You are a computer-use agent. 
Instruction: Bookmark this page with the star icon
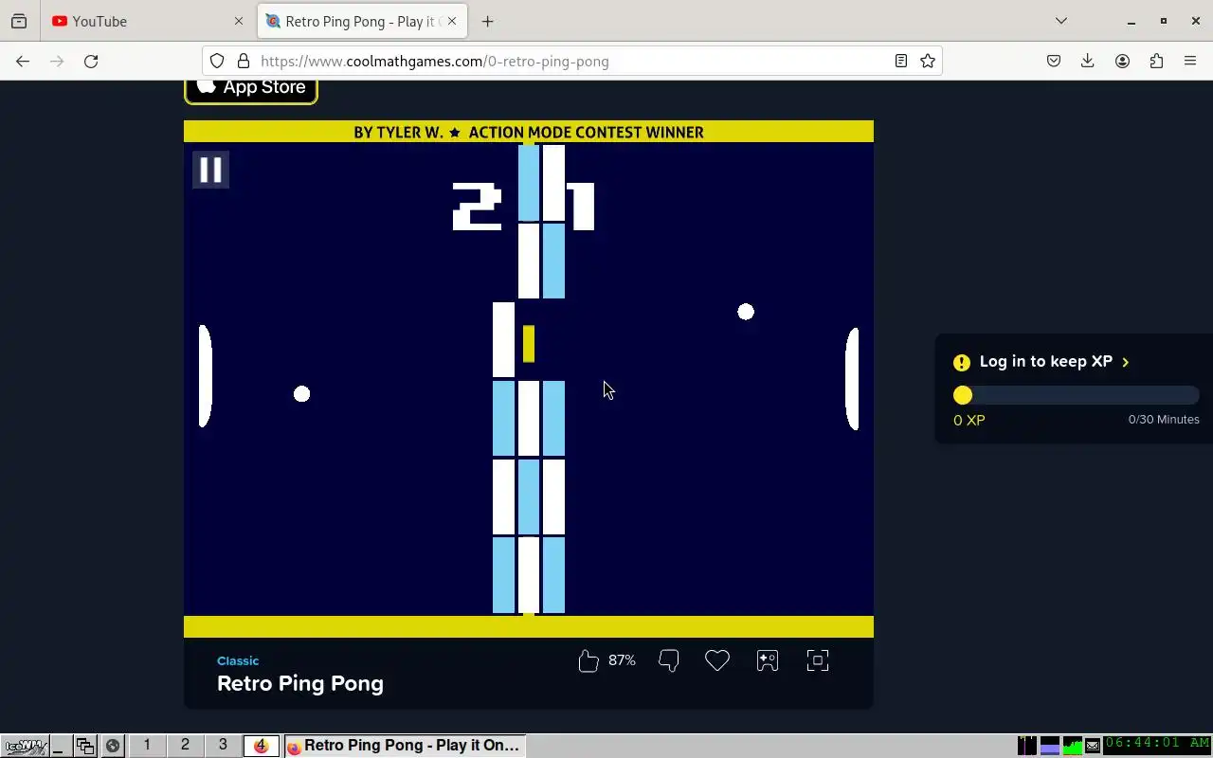pyautogui.click(x=928, y=61)
